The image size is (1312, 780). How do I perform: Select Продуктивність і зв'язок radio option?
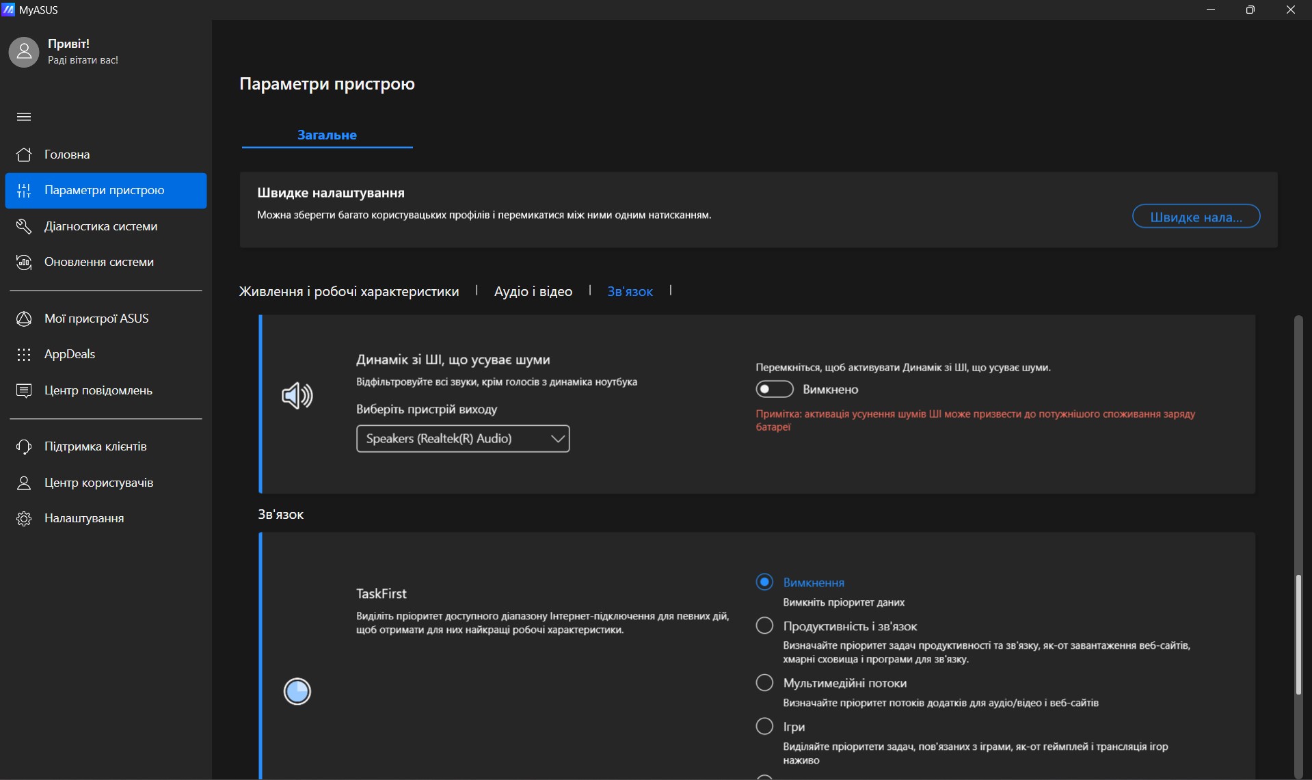pos(764,626)
